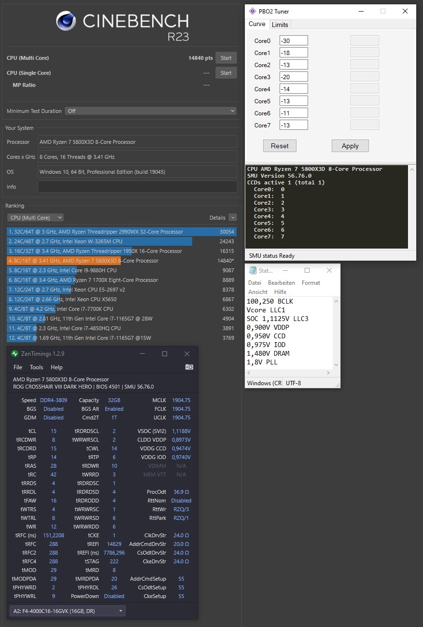Click the BGS Alt Enabled value
Viewport: 423px width, 627px height.
114,409
